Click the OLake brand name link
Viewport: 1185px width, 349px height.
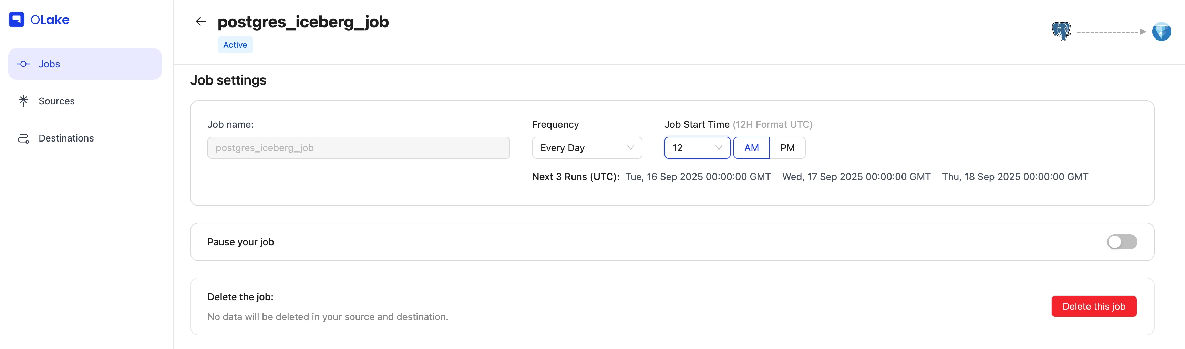pos(50,20)
